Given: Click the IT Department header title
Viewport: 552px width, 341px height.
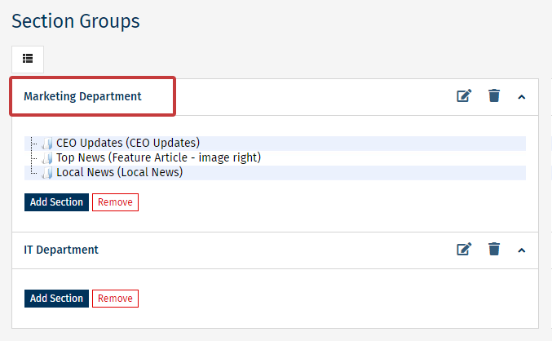Looking at the screenshot, I should pos(61,250).
